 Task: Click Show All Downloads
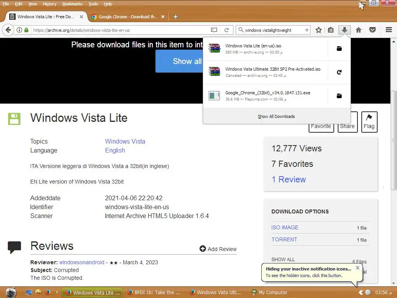[x=276, y=116]
